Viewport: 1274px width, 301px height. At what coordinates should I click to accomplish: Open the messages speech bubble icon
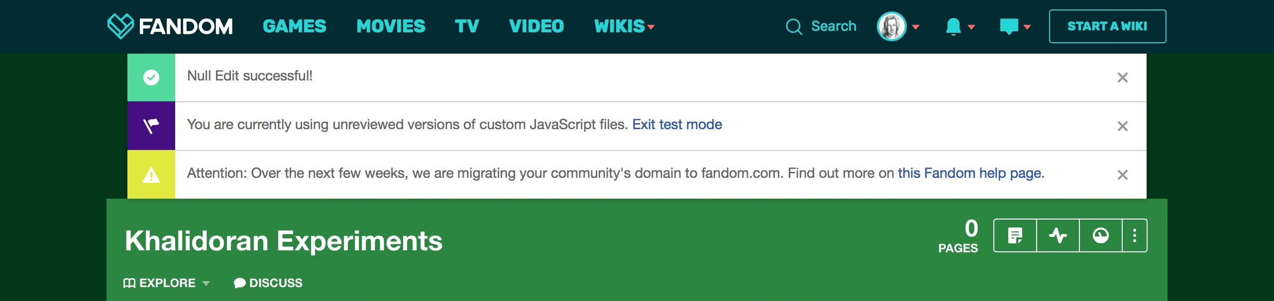pyautogui.click(x=1009, y=26)
